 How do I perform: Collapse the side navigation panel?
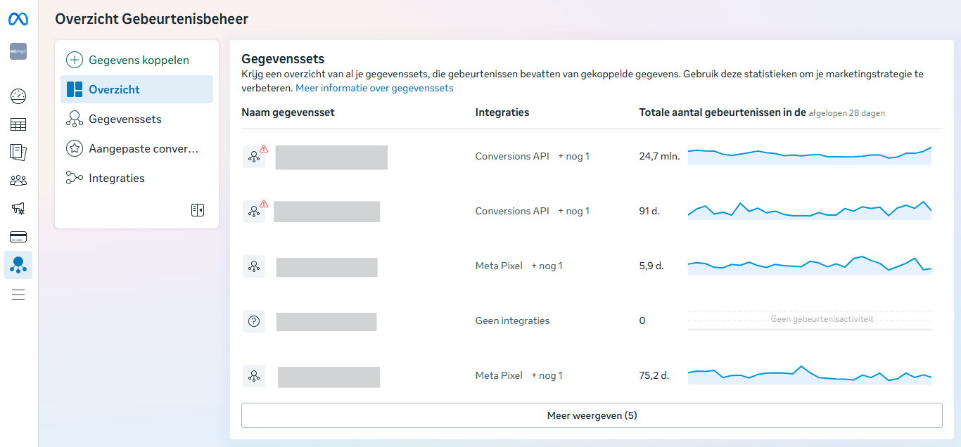click(198, 210)
